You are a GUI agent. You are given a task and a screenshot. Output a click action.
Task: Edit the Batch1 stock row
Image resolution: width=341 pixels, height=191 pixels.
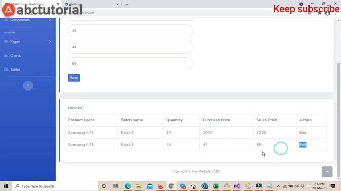[303, 145]
